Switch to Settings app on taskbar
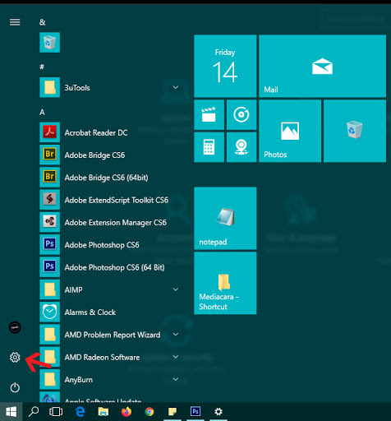Screen dimensions: 391x421 [218, 412]
